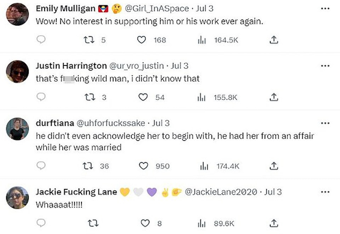Click Emily Mulligan's profile avatar

click(x=17, y=14)
